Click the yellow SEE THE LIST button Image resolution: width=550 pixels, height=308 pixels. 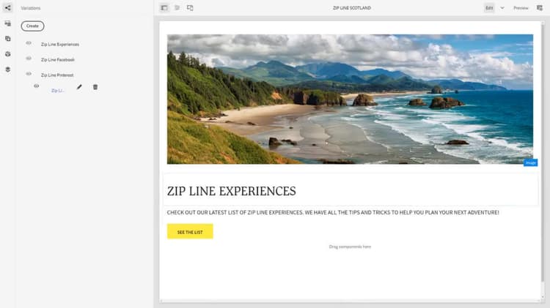[190, 231]
